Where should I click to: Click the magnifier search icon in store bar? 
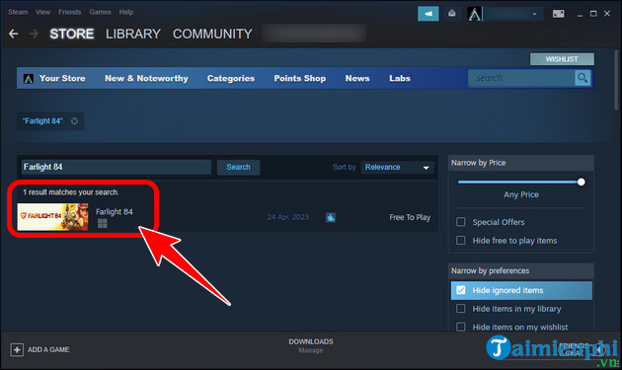[x=583, y=78]
